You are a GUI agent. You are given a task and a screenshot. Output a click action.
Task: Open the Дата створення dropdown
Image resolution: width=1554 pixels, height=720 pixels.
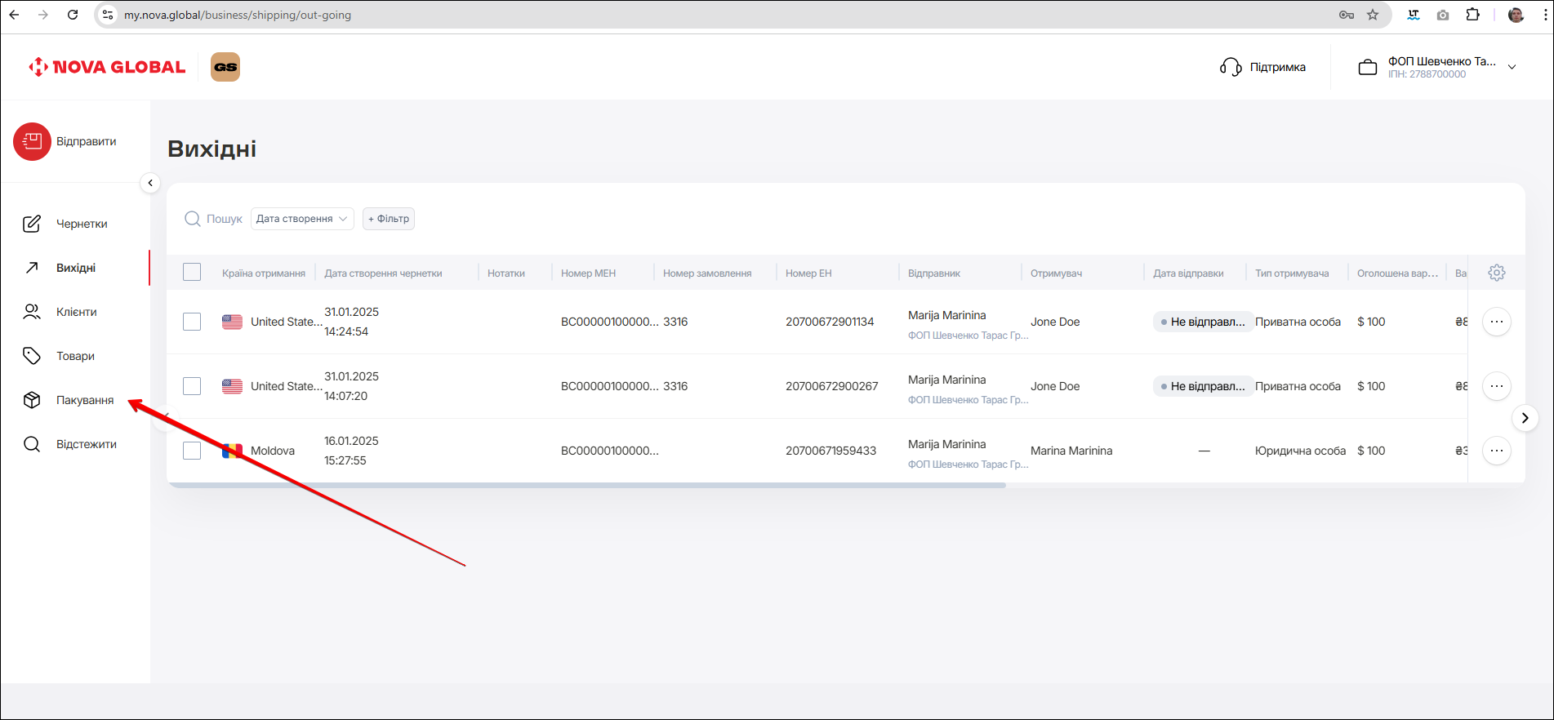coord(302,219)
